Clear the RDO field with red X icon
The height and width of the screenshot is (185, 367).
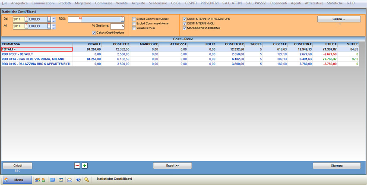pos(80,19)
